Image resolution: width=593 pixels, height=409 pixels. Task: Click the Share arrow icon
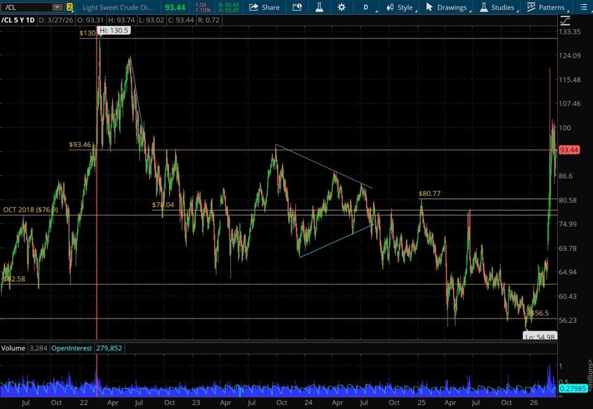coord(253,8)
